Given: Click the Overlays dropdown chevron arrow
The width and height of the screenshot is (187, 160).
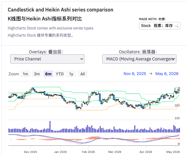Looking at the screenshot, I should pos(81,59).
